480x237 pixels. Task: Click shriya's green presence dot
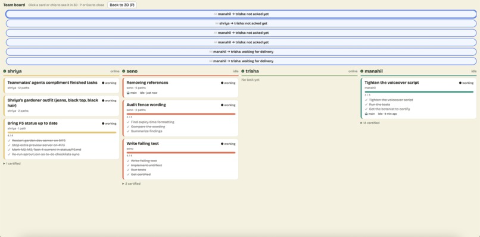point(5,71)
